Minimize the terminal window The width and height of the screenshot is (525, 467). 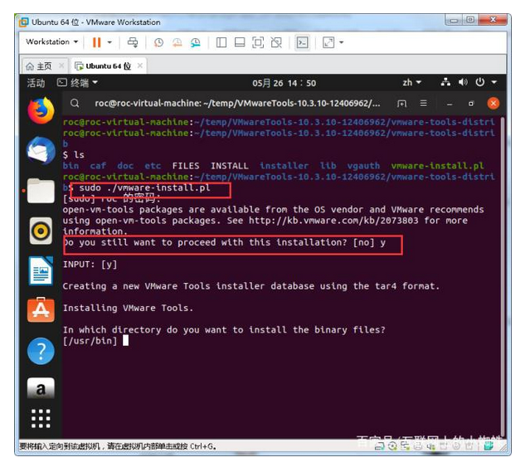coord(450,105)
